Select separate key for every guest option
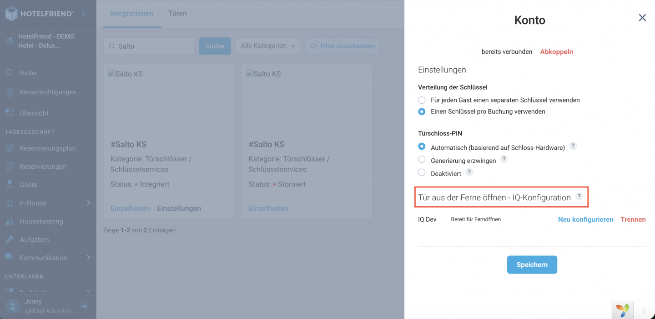 (422, 100)
